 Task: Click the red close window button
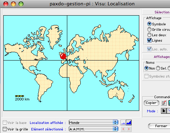coord(6,4)
